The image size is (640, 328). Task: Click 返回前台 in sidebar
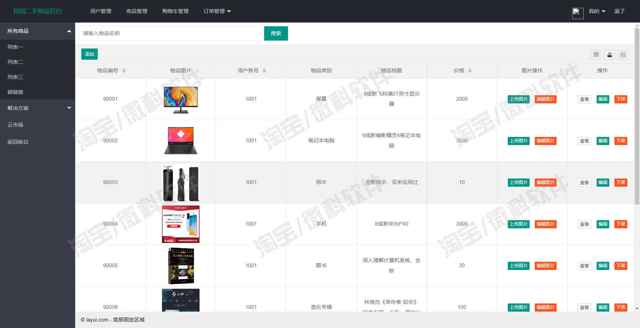click(x=38, y=142)
